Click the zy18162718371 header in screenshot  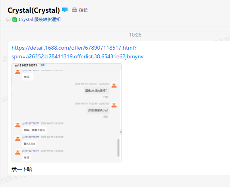point(26,66)
